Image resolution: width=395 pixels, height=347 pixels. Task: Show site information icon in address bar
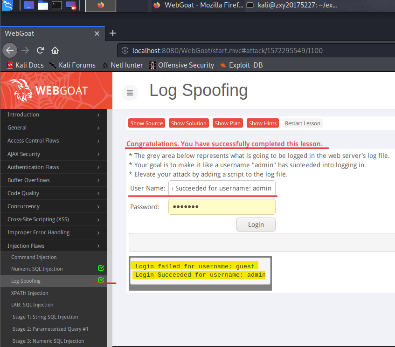(x=125, y=51)
